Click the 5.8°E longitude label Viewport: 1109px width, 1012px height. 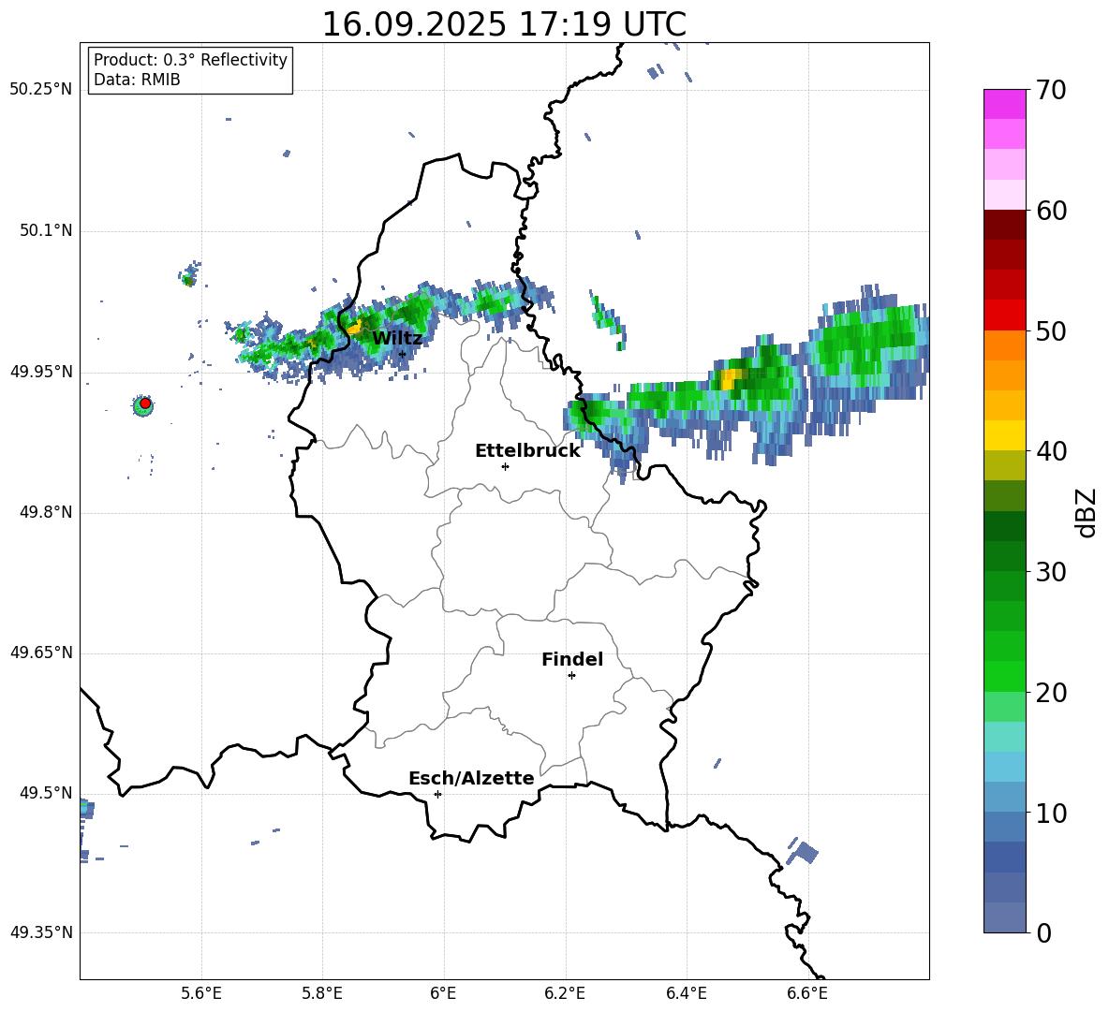(322, 994)
